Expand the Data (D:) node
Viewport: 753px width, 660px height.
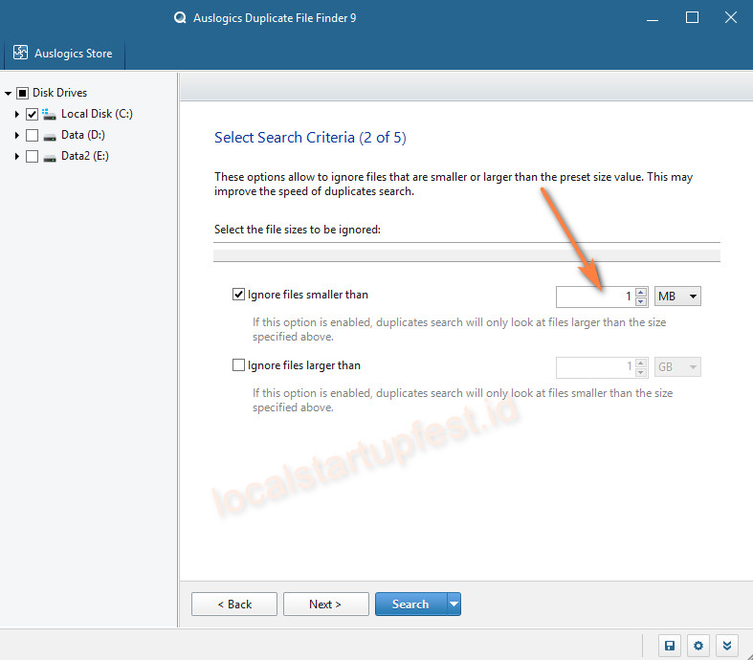point(17,136)
